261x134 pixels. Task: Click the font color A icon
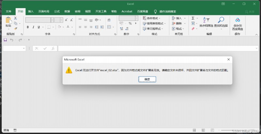[68, 27]
